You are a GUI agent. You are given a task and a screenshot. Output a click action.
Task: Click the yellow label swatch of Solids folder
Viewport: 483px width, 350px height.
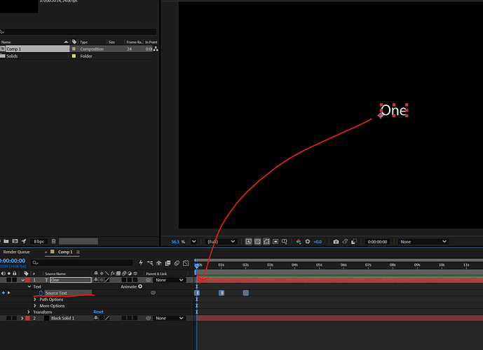(x=74, y=56)
